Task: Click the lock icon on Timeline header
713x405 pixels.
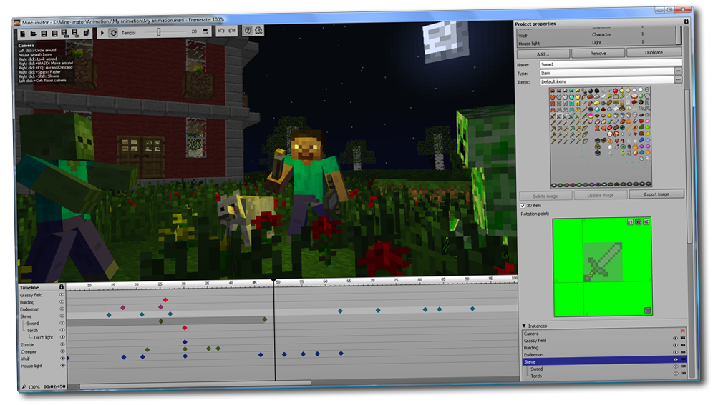Action: click(62, 286)
